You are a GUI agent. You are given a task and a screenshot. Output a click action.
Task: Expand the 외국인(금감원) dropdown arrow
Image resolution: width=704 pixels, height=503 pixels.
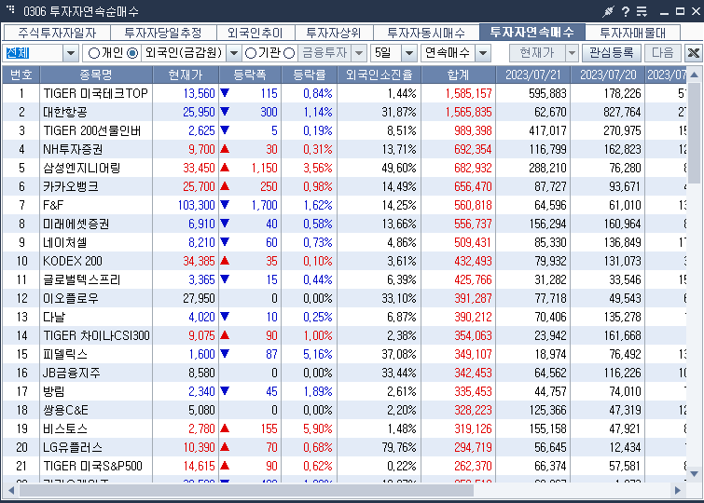point(233,53)
